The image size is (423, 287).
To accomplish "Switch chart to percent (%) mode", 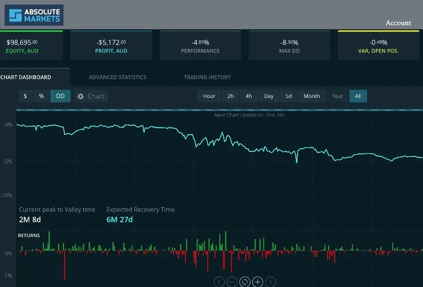I will pyautogui.click(x=41, y=96).
